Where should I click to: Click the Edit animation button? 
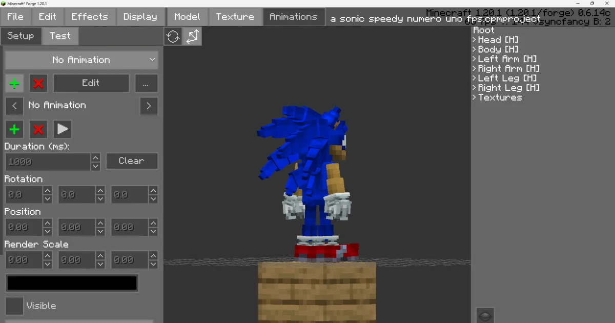click(91, 83)
